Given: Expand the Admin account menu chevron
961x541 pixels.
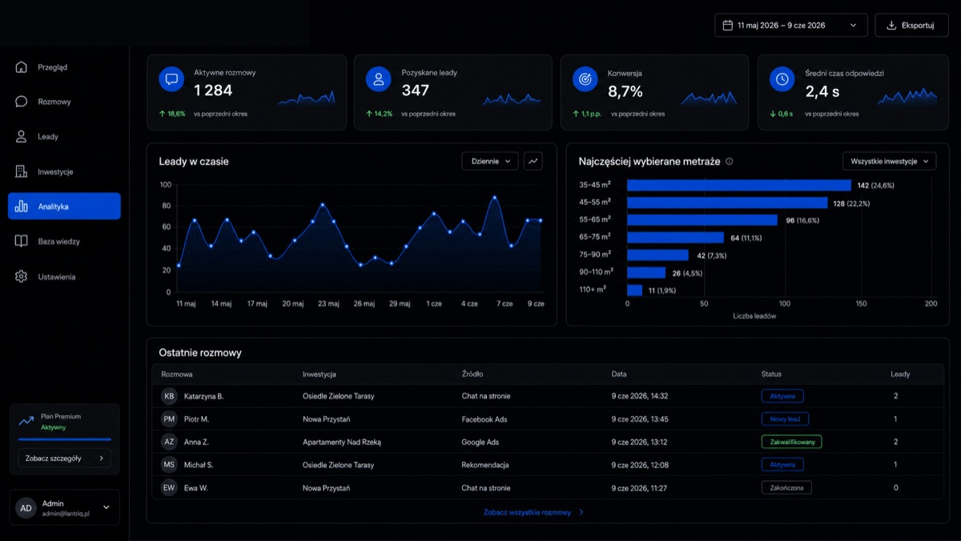Looking at the screenshot, I should (x=106, y=507).
